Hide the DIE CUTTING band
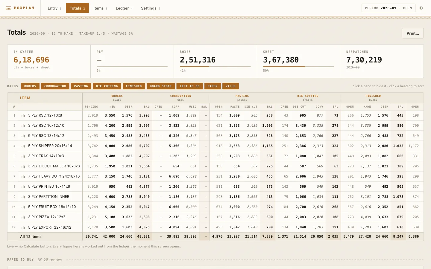The height and width of the screenshot is (269, 431). [107, 86]
